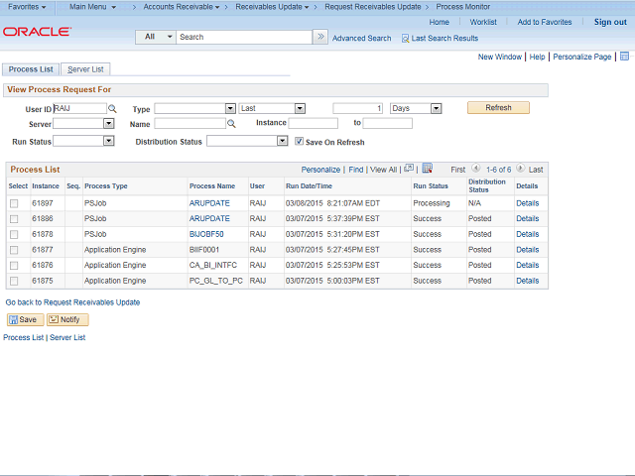Viewport: 635px width, 476px height.
Task: Expand the Run Status dropdown
Action: tap(83, 141)
